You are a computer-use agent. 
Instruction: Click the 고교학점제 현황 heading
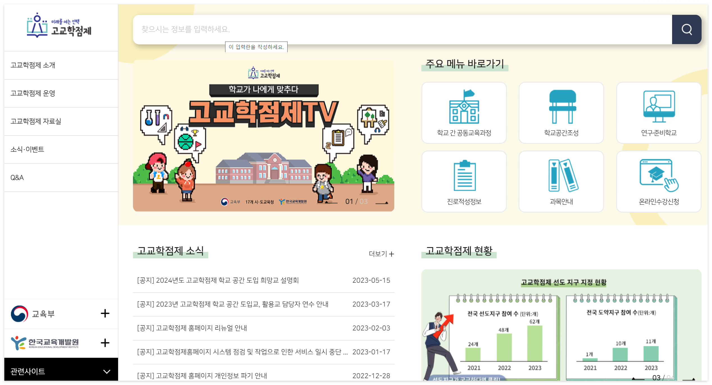point(459,251)
